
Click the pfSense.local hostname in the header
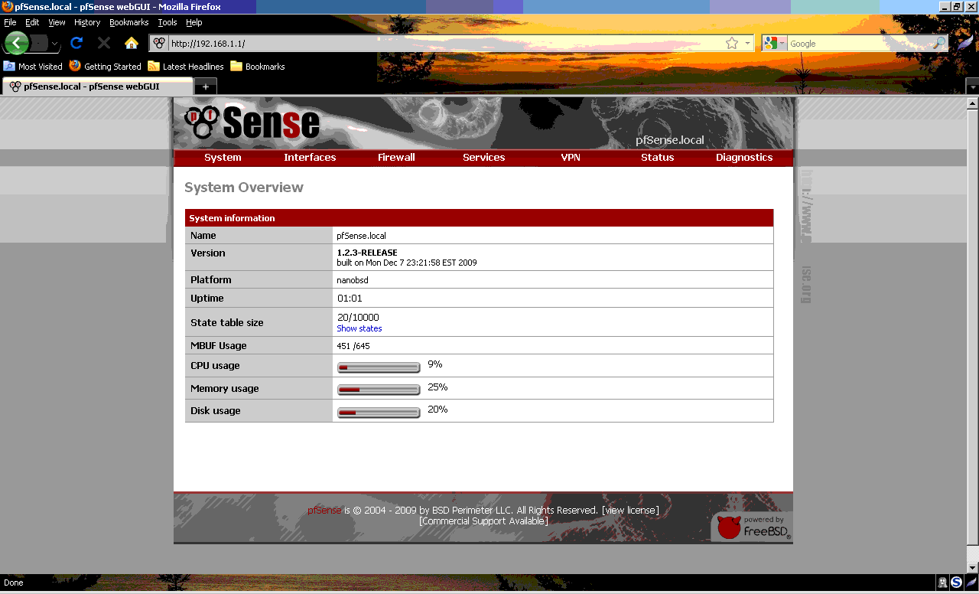pos(670,140)
